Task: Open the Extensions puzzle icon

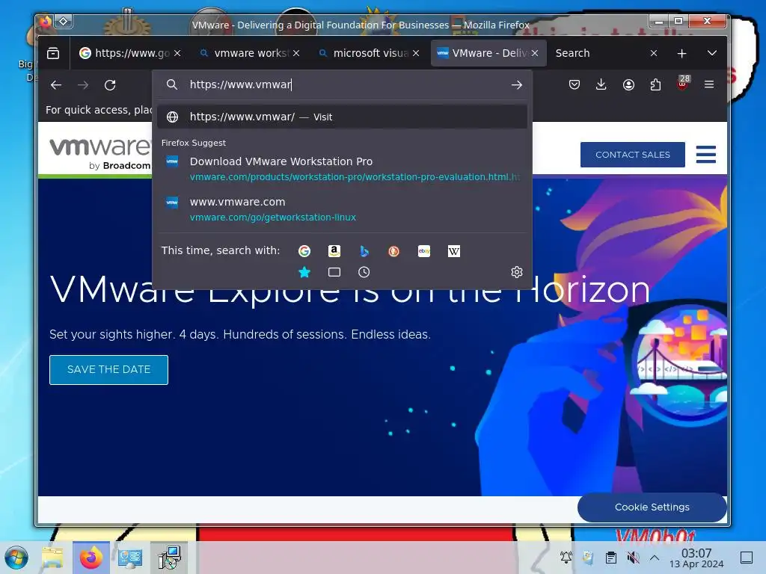Action: (x=655, y=85)
